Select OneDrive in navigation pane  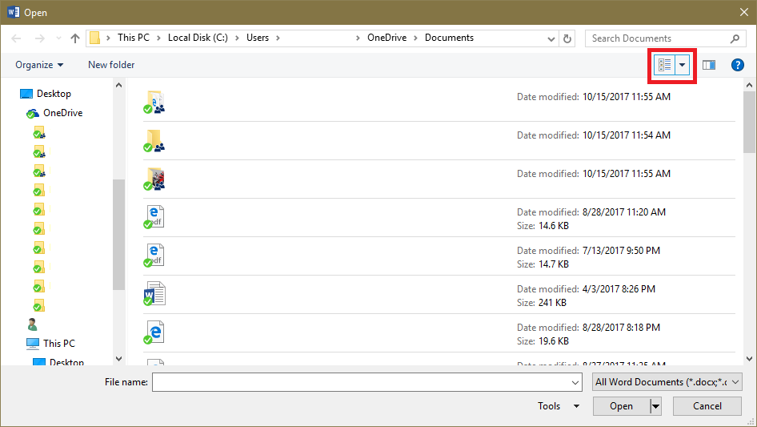(54, 113)
